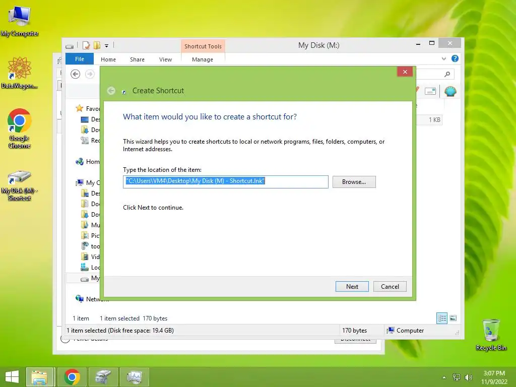This screenshot has height=387, width=516.
Task: Click Computer in the status bar
Action: click(406, 331)
